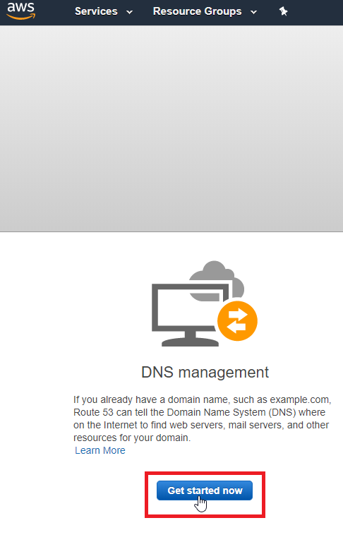The image size is (343, 542).
Task: Open the Services menu
Action: coord(96,11)
